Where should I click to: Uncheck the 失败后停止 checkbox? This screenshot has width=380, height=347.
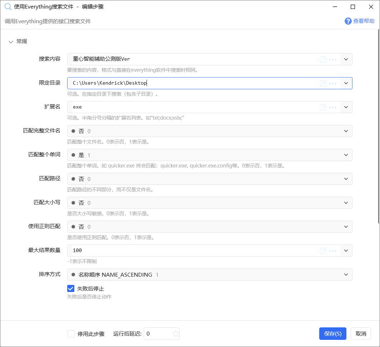coord(71,288)
